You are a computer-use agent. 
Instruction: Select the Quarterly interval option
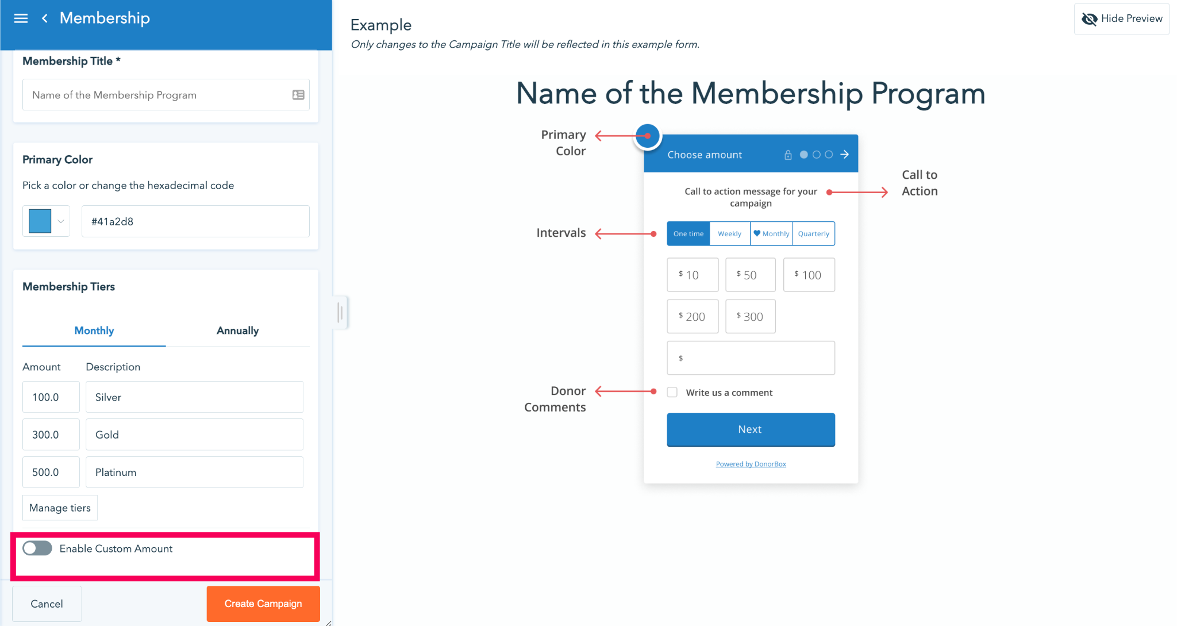point(814,233)
